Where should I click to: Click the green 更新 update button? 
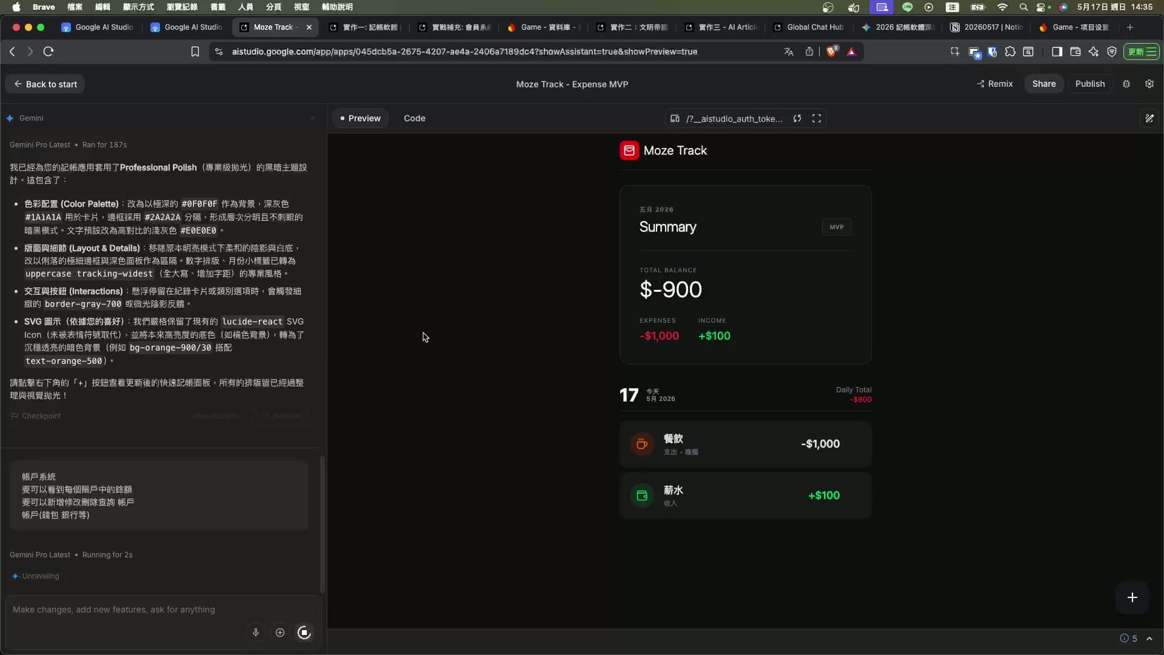(x=1142, y=52)
